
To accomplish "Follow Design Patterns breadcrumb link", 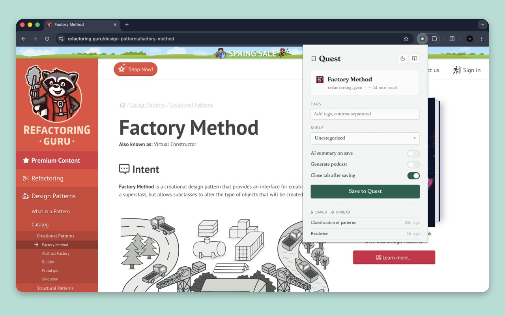I will tap(148, 105).
